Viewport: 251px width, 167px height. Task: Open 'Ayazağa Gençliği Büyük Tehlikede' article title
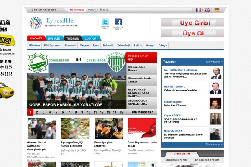click(x=72, y=144)
